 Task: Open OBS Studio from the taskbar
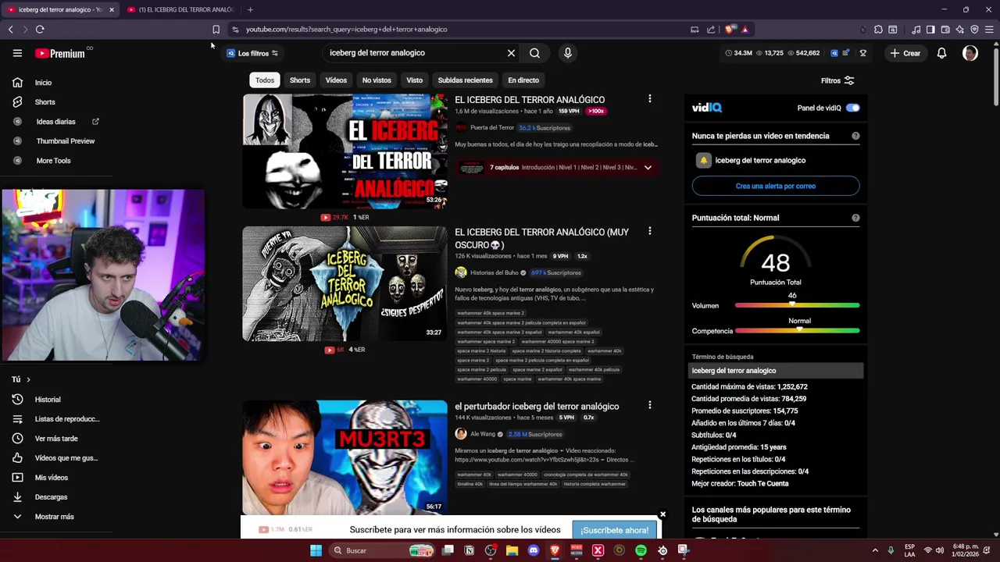click(491, 550)
